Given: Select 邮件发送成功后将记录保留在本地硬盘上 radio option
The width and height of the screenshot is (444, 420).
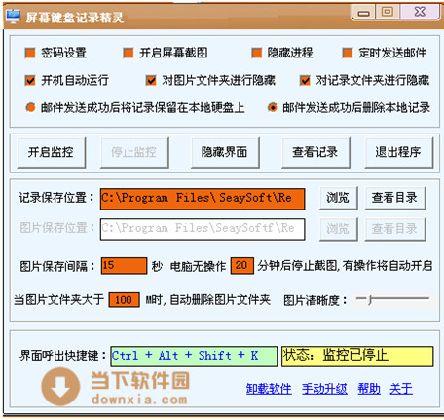Looking at the screenshot, I should click(30, 107).
